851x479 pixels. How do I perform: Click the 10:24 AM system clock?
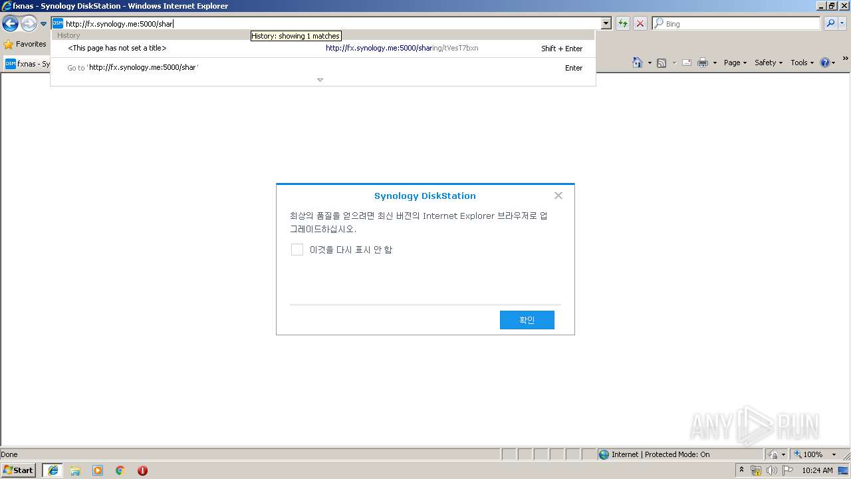(x=817, y=470)
